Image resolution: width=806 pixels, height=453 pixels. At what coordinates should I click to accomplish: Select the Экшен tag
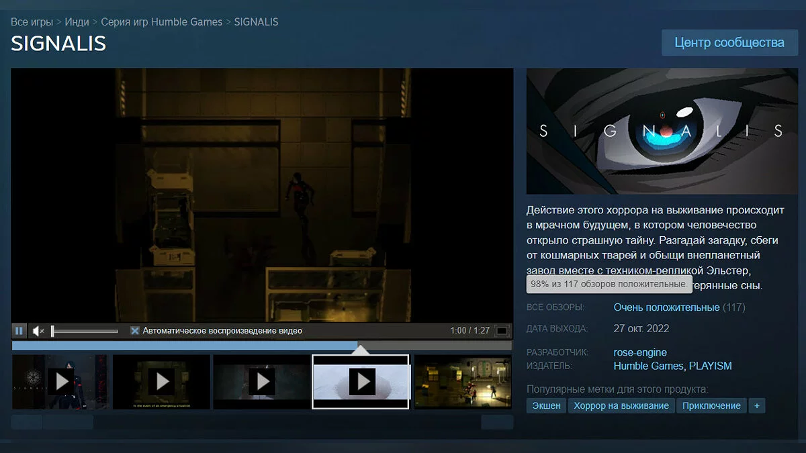pyautogui.click(x=546, y=405)
